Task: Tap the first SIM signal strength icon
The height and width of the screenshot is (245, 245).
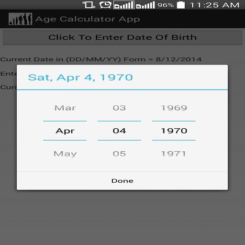Action: (124, 5)
